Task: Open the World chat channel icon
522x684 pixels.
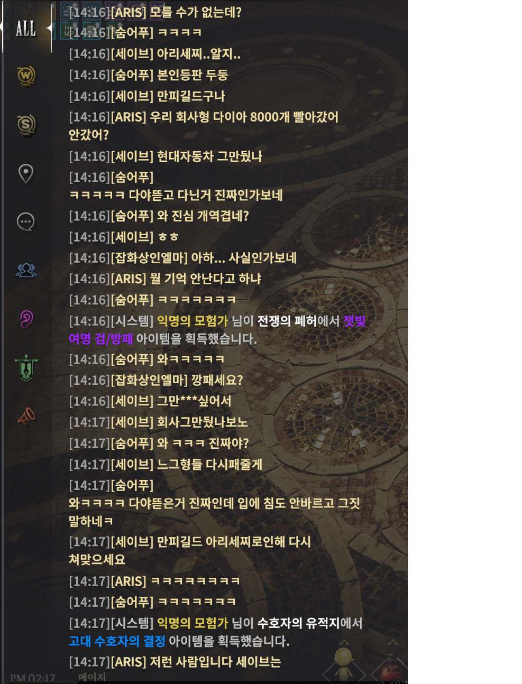Action: point(26,76)
